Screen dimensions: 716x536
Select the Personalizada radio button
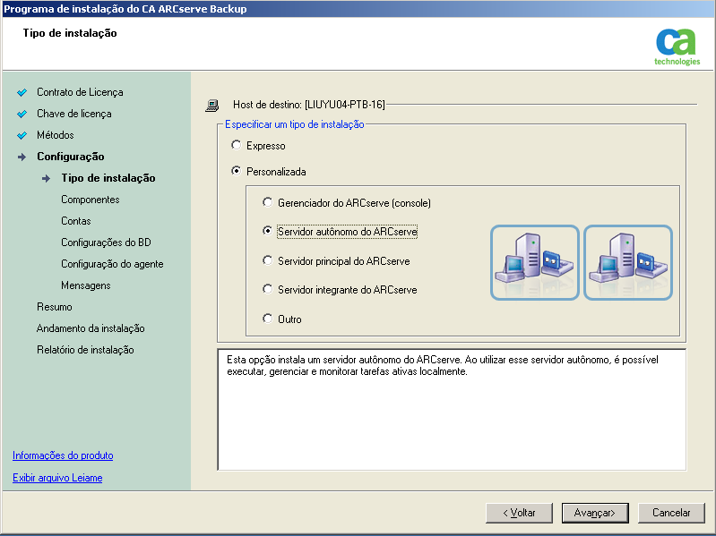[236, 172]
